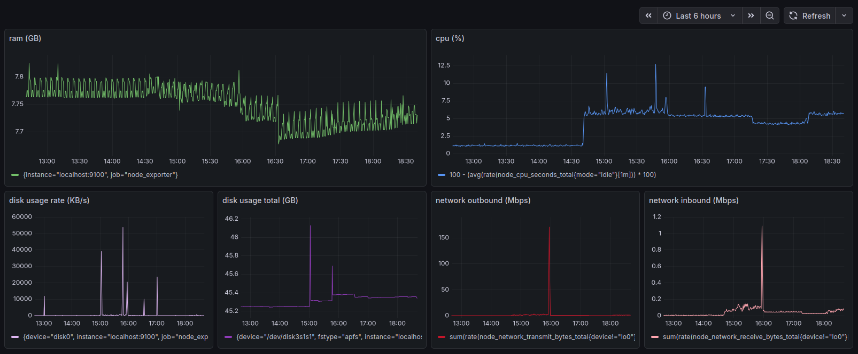Click the circular refresh arrows icon
The image size is (858, 354).
click(x=793, y=15)
